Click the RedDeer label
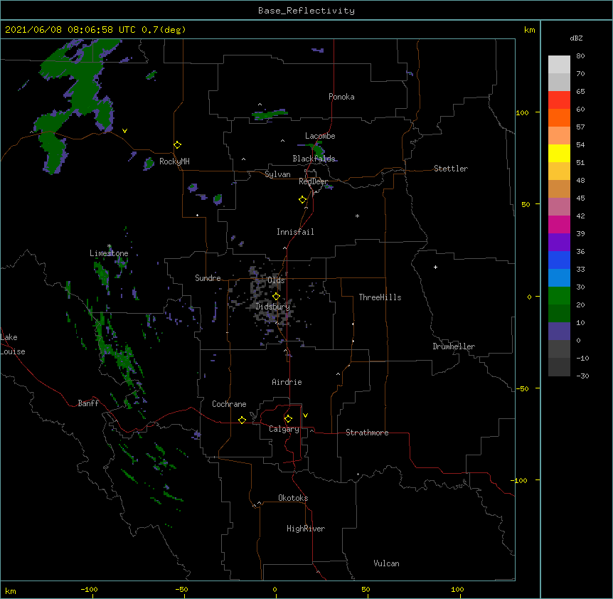 pos(313,181)
